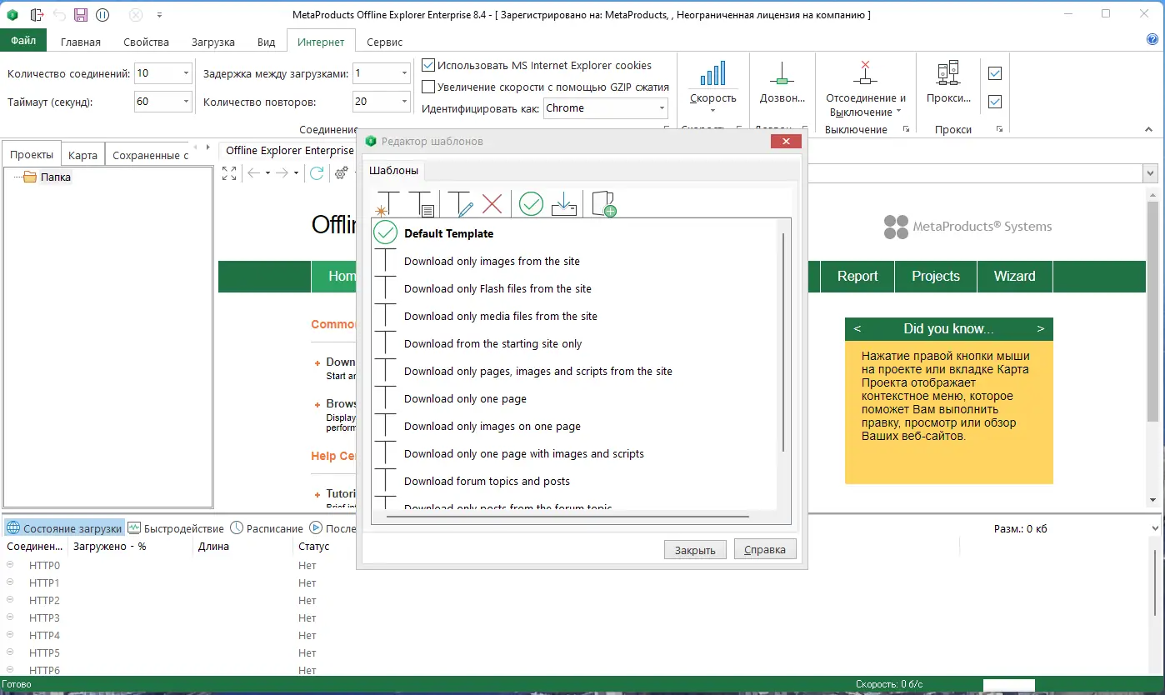Viewport: 1165px width, 695px height.
Task: Click the template list horizontal scrollbar
Action: (567, 517)
